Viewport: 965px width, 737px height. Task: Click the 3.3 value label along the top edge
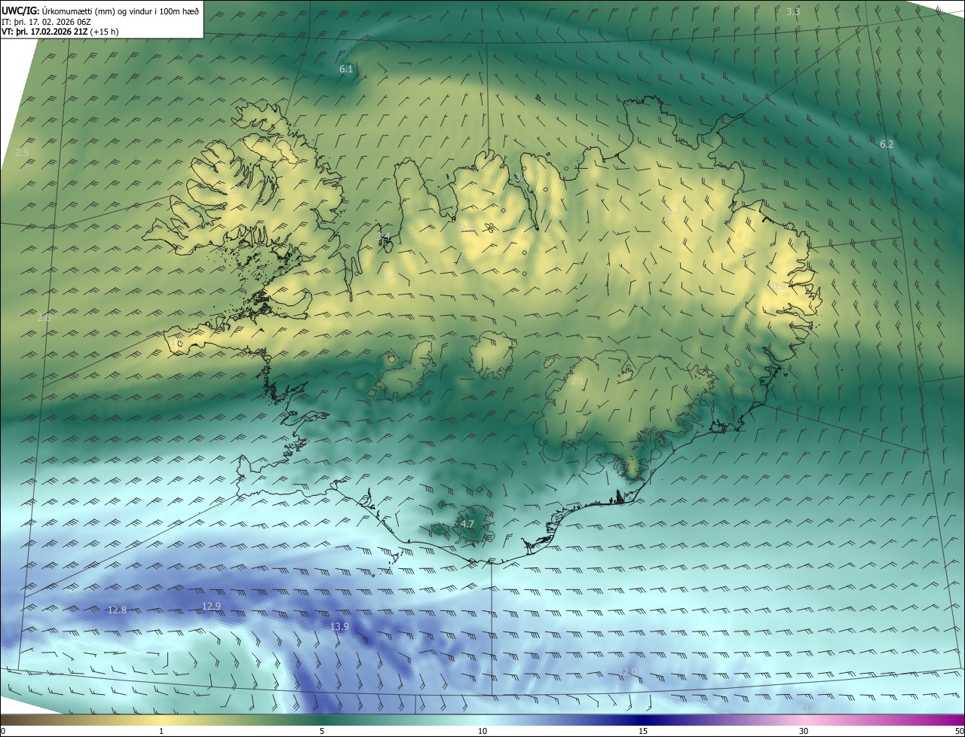(792, 11)
